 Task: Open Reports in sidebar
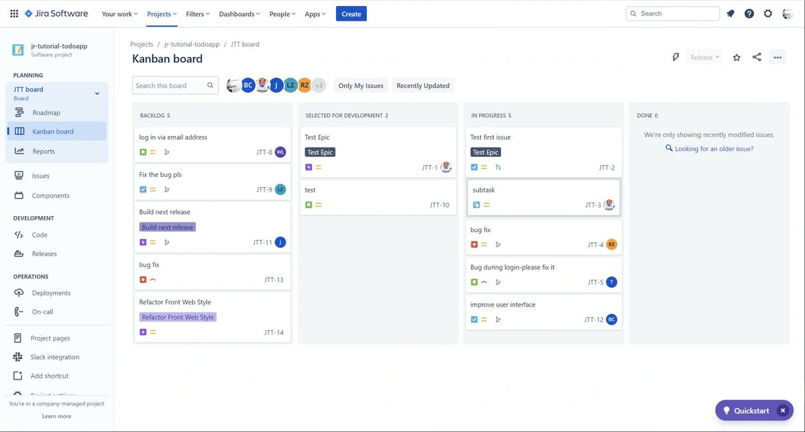click(x=57, y=151)
